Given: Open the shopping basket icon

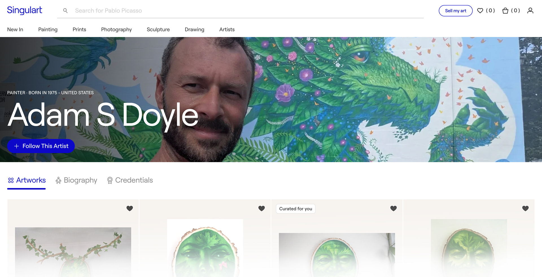Looking at the screenshot, I should tap(505, 11).
